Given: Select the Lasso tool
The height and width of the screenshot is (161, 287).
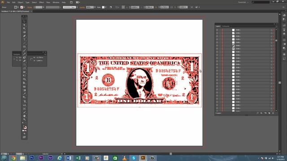Looking at the screenshot, I should pos(24,32).
